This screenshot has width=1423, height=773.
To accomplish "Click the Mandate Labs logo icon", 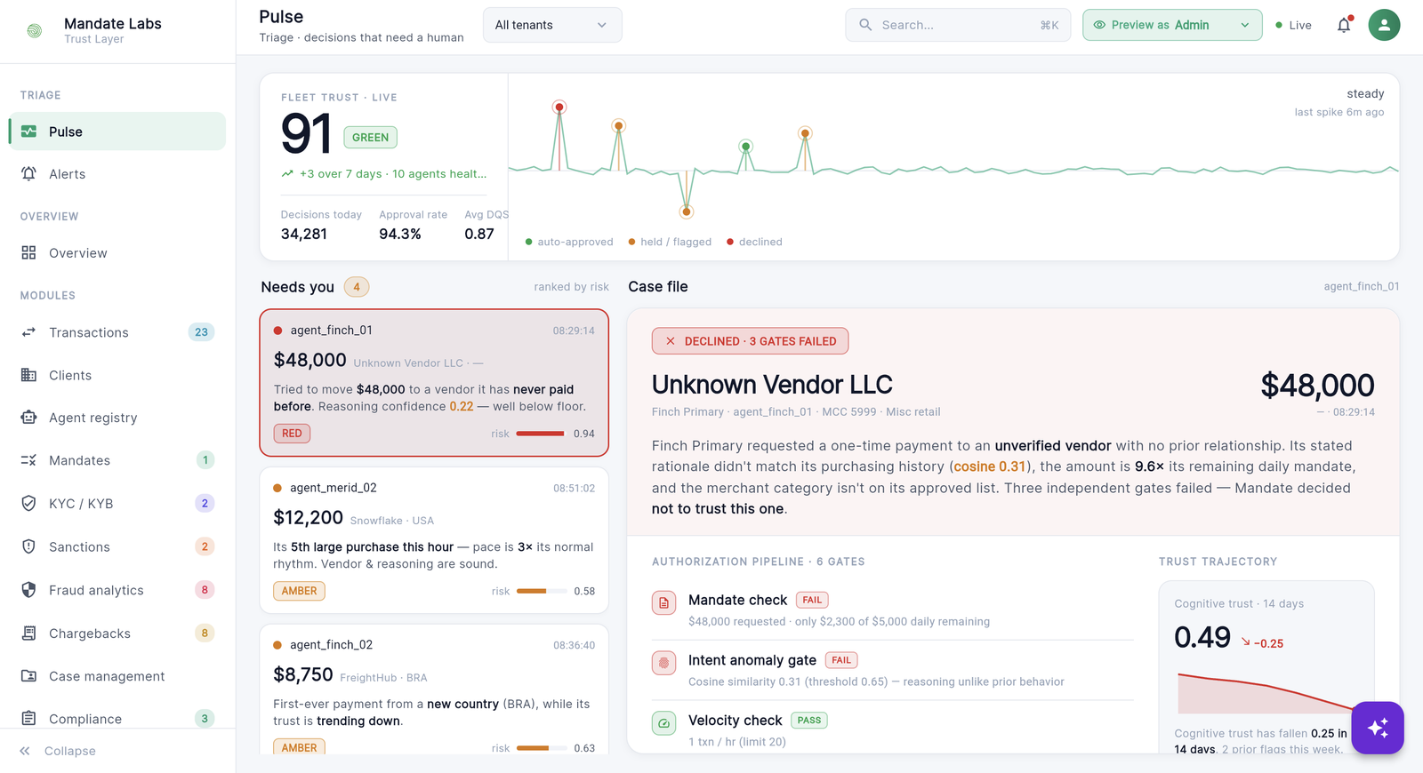I will [x=35, y=30].
